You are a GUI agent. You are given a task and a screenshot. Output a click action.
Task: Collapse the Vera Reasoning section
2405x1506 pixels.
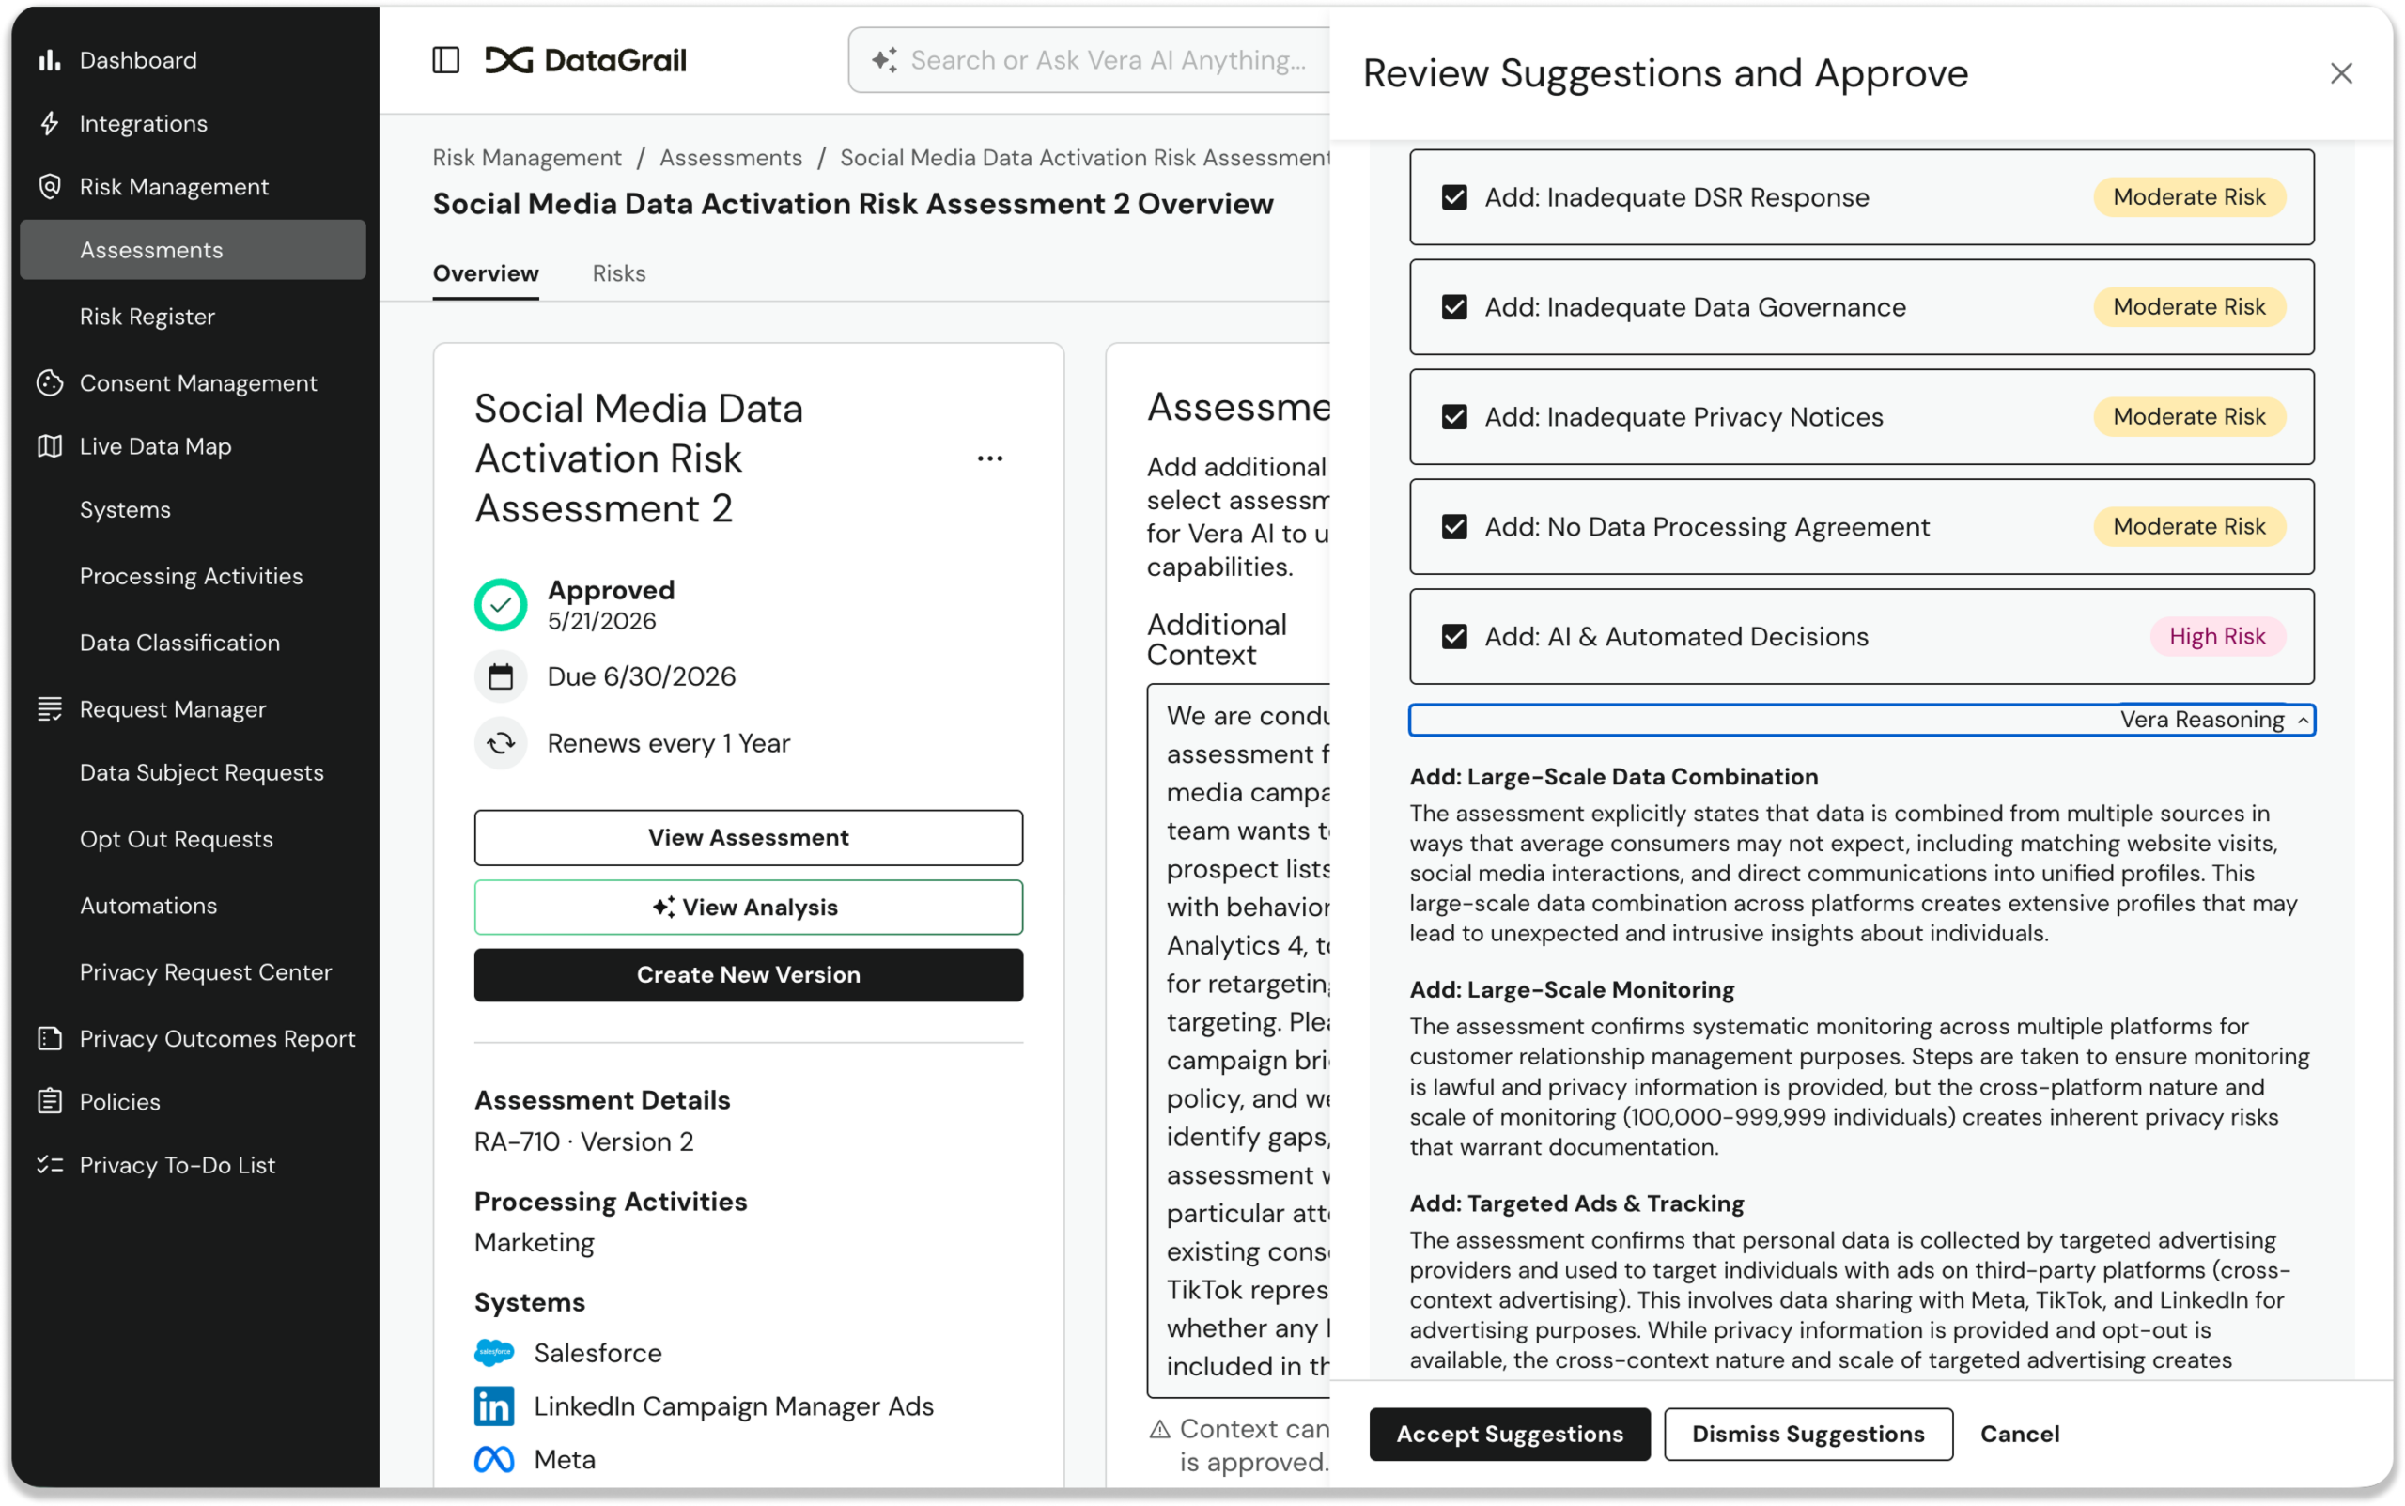(1861, 719)
